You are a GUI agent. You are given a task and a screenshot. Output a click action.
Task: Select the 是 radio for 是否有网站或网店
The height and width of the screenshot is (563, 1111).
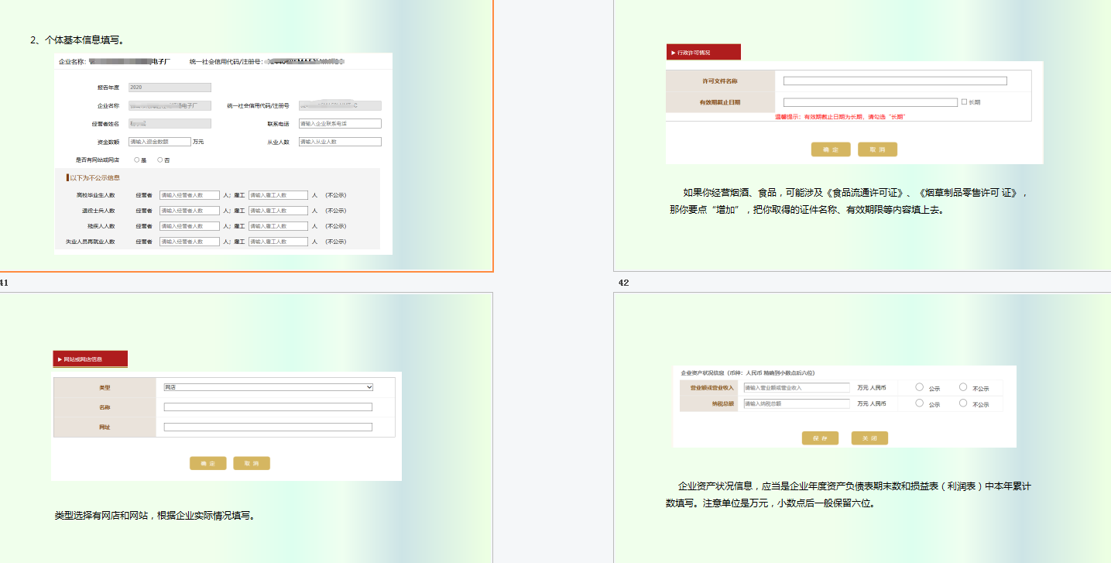(x=136, y=159)
